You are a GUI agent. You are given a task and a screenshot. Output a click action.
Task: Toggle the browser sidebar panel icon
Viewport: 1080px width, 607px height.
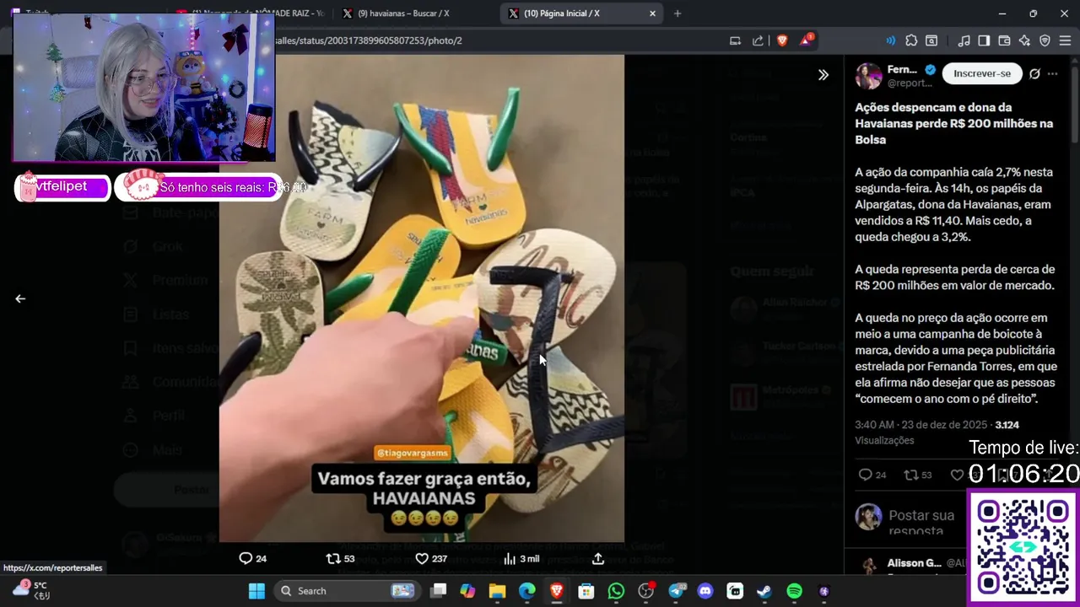coord(984,40)
